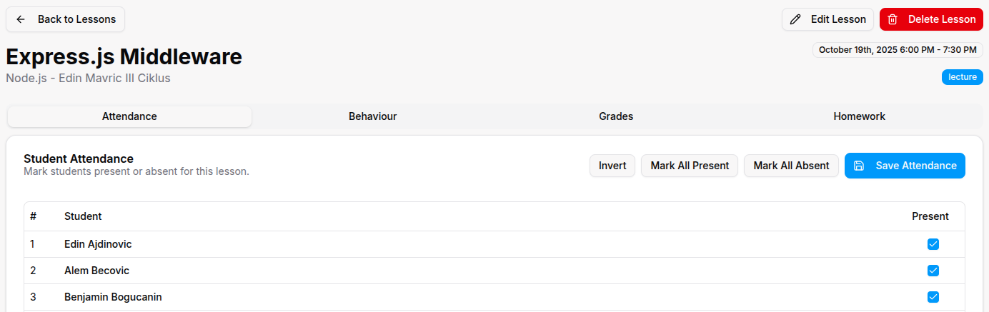
Task: Click the October 19th date badge
Action: [898, 50]
